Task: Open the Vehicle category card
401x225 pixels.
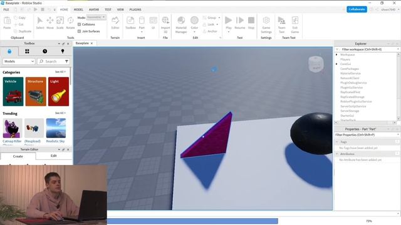Action: tap(13, 92)
